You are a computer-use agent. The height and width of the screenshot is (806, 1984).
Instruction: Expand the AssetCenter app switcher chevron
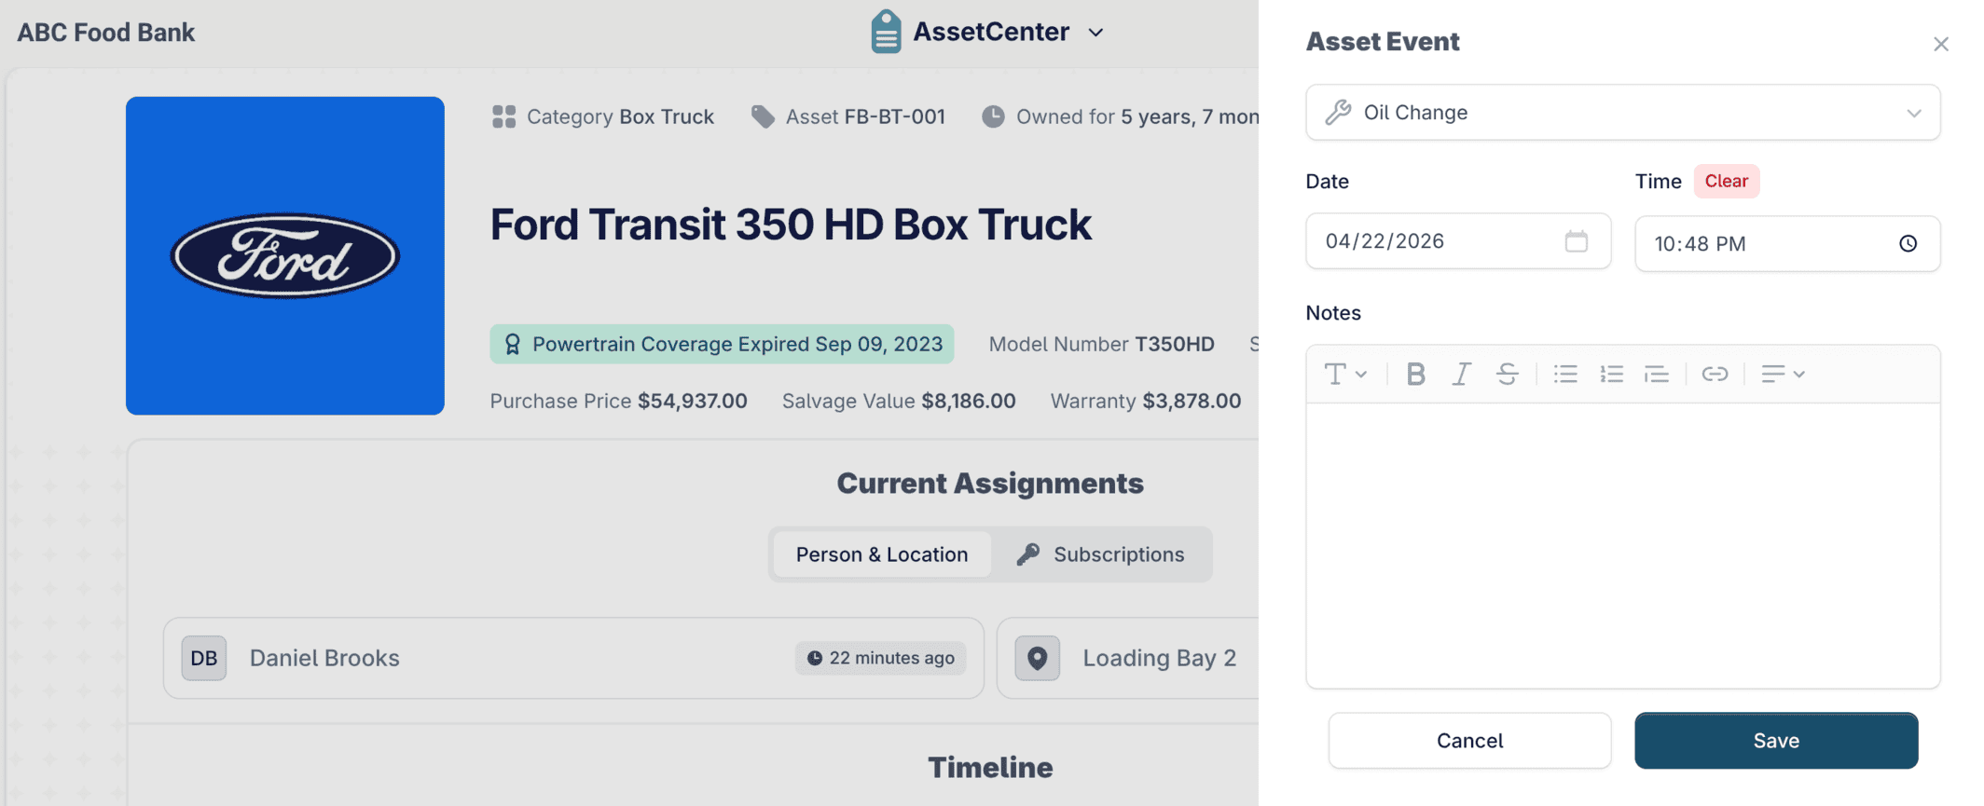click(1096, 33)
